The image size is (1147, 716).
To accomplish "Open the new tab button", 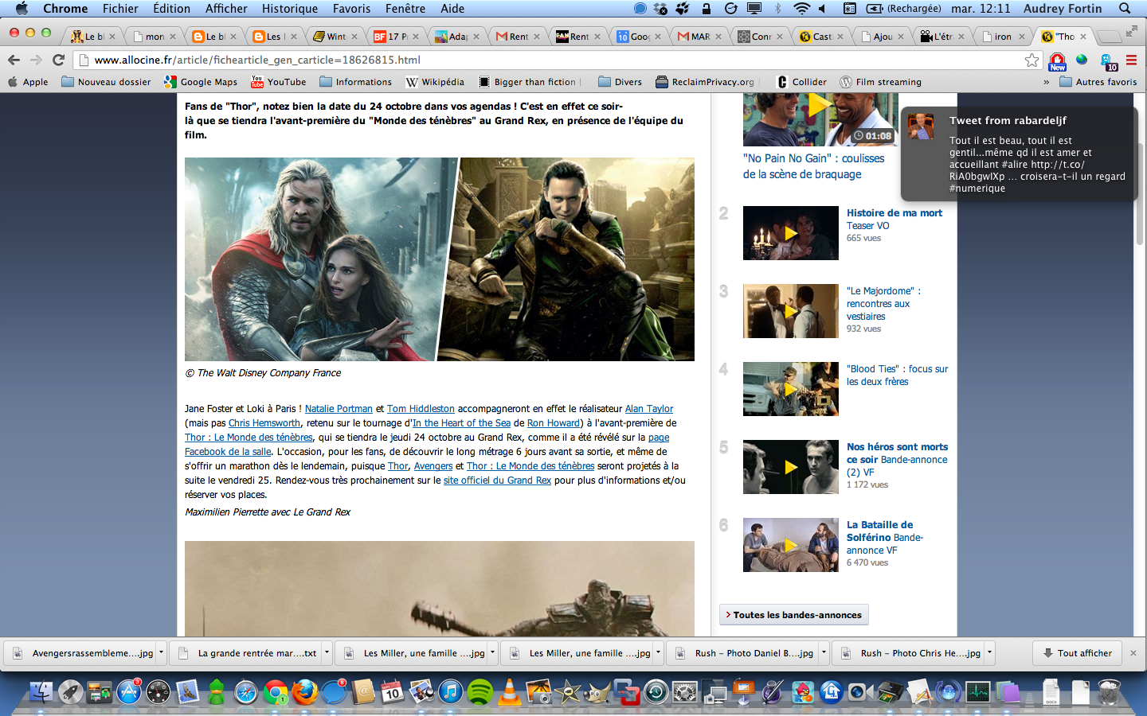I will click(x=1108, y=37).
